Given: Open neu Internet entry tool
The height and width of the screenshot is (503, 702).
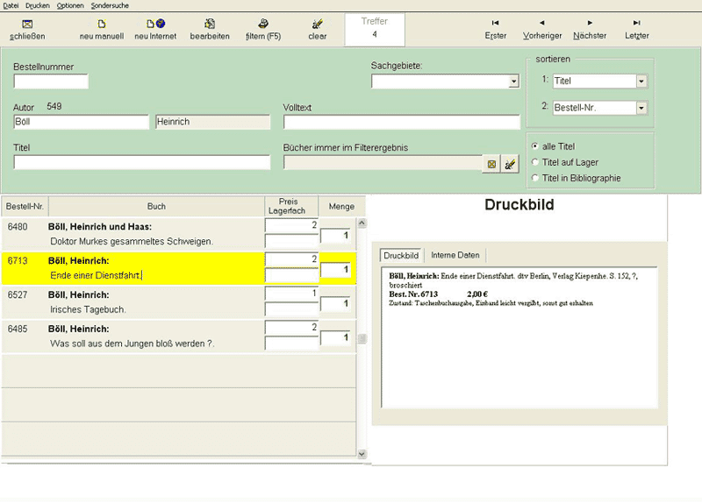Looking at the screenshot, I should pyautogui.click(x=155, y=30).
